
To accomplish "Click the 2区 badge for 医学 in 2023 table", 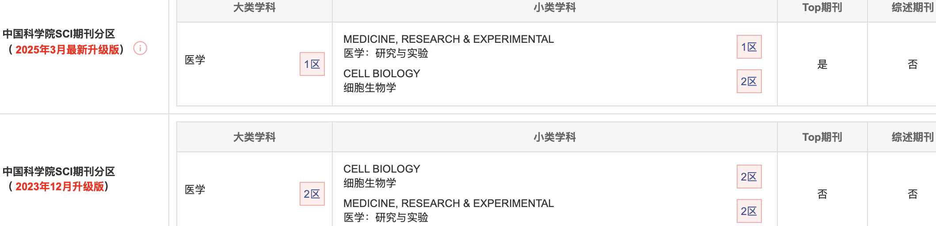I will pos(312,194).
